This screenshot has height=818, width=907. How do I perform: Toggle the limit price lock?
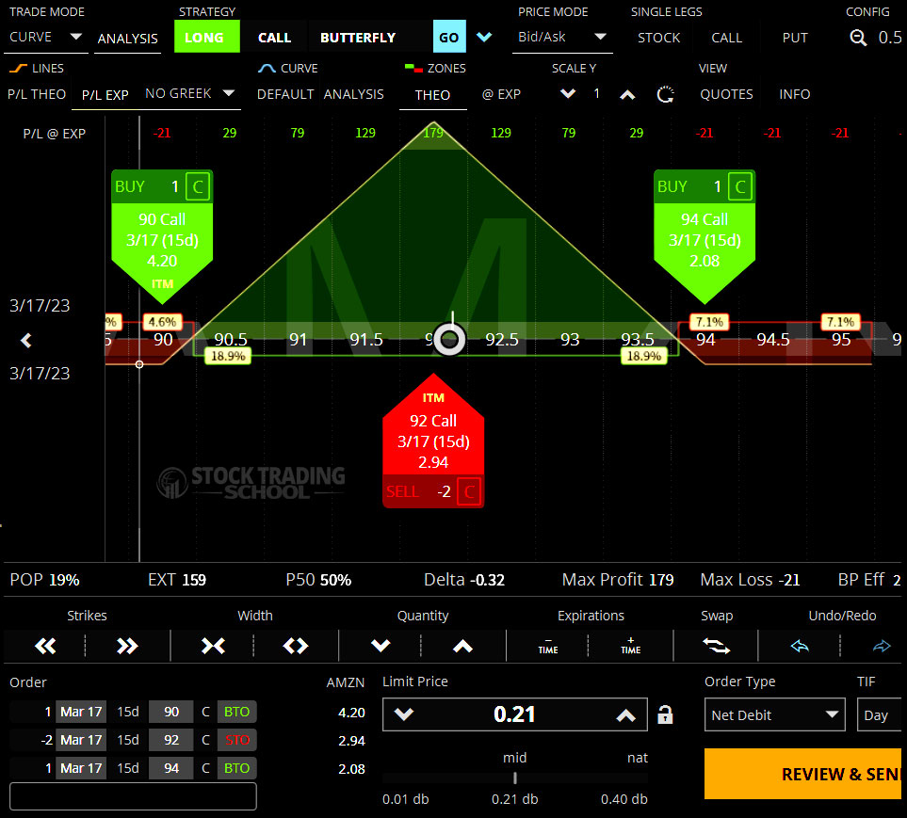[x=665, y=715]
